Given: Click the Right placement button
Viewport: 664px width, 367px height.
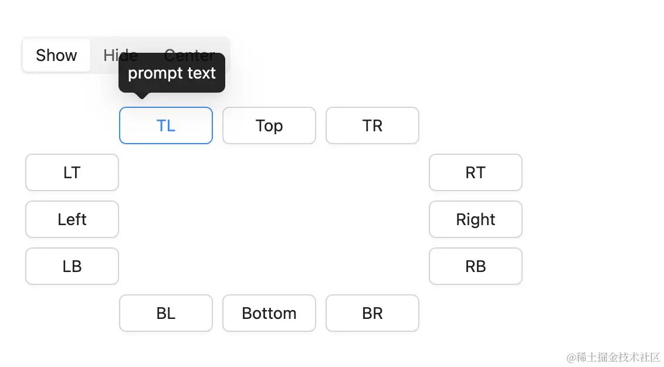Looking at the screenshot, I should point(476,220).
